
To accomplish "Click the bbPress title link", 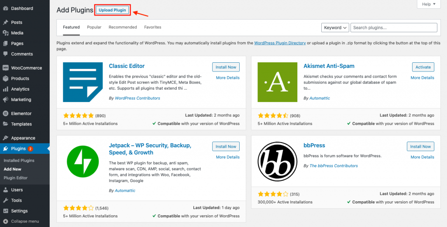I will point(314,146).
